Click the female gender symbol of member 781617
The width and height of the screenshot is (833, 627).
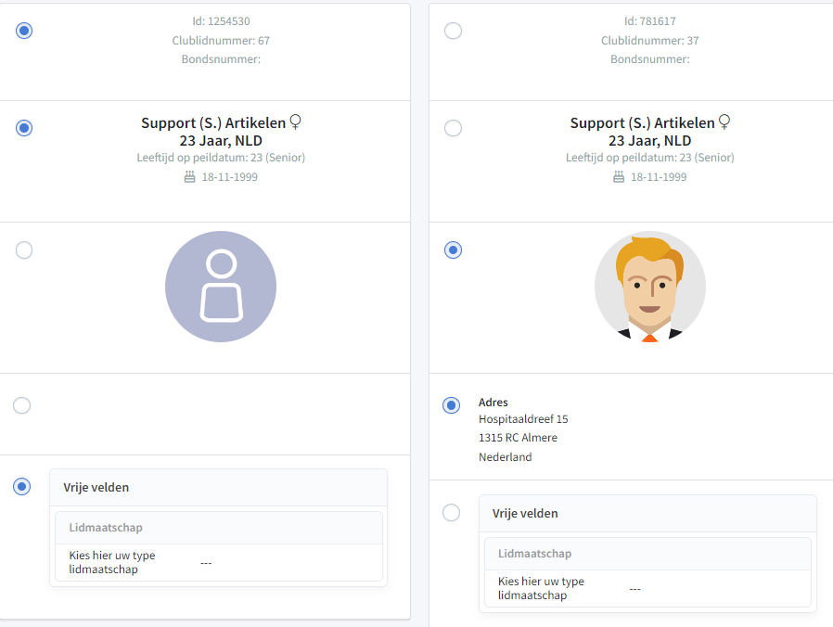click(x=724, y=122)
